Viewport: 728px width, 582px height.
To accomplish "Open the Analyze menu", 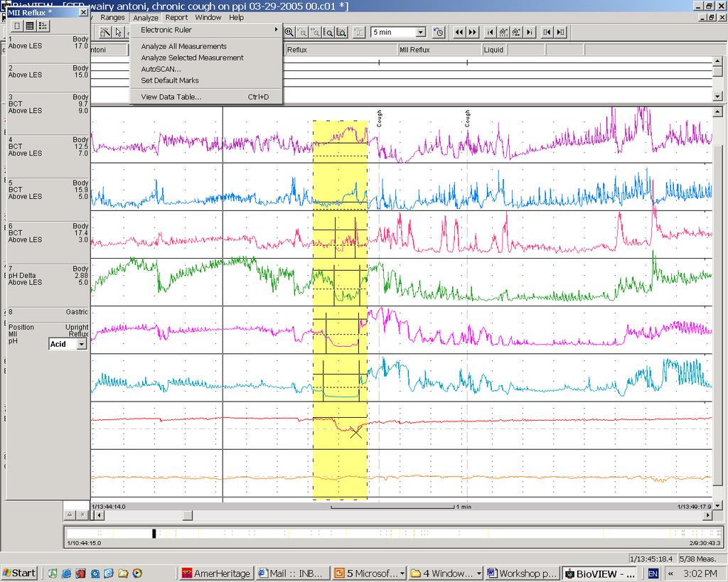I will 146,18.
